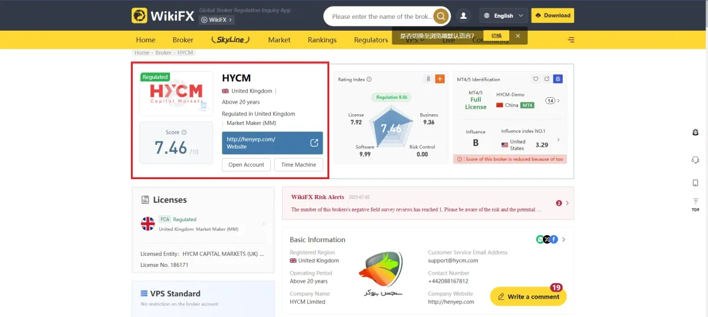Click the notification bell icon on right sidebar
The height and width of the screenshot is (317, 708).
click(695, 132)
